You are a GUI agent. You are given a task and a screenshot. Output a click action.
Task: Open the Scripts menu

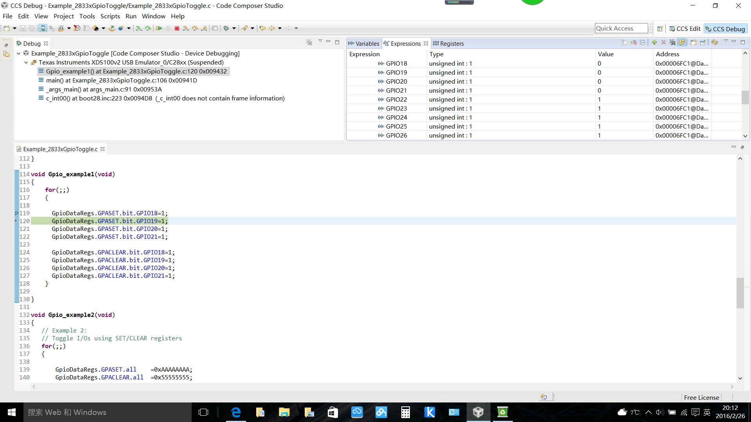pyautogui.click(x=110, y=16)
